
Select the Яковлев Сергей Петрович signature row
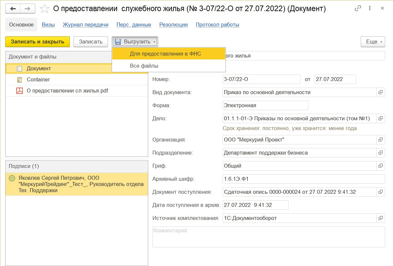click(x=77, y=184)
